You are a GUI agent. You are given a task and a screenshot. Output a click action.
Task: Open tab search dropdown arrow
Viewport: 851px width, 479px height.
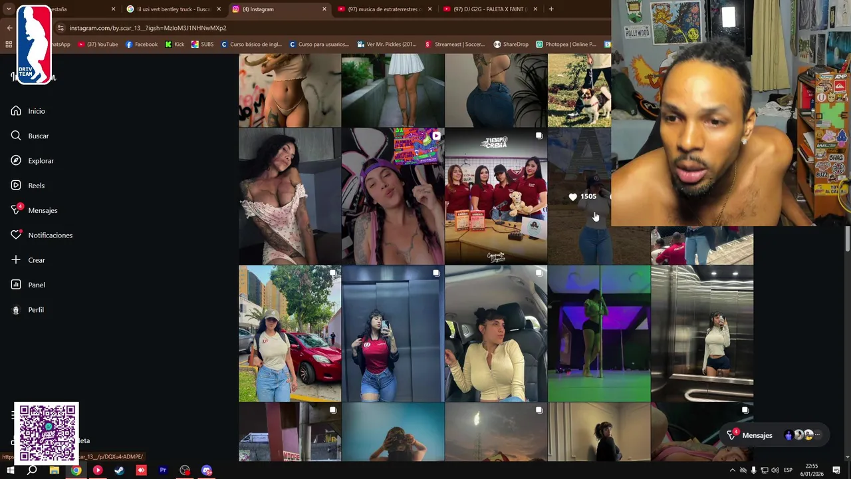pyautogui.click(x=9, y=9)
